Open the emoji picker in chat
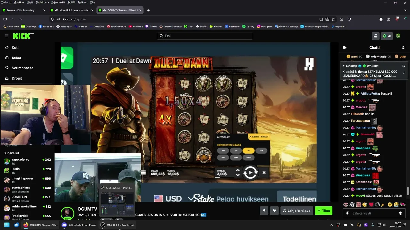Viewport: 410px width, 230px height. [x=400, y=213]
